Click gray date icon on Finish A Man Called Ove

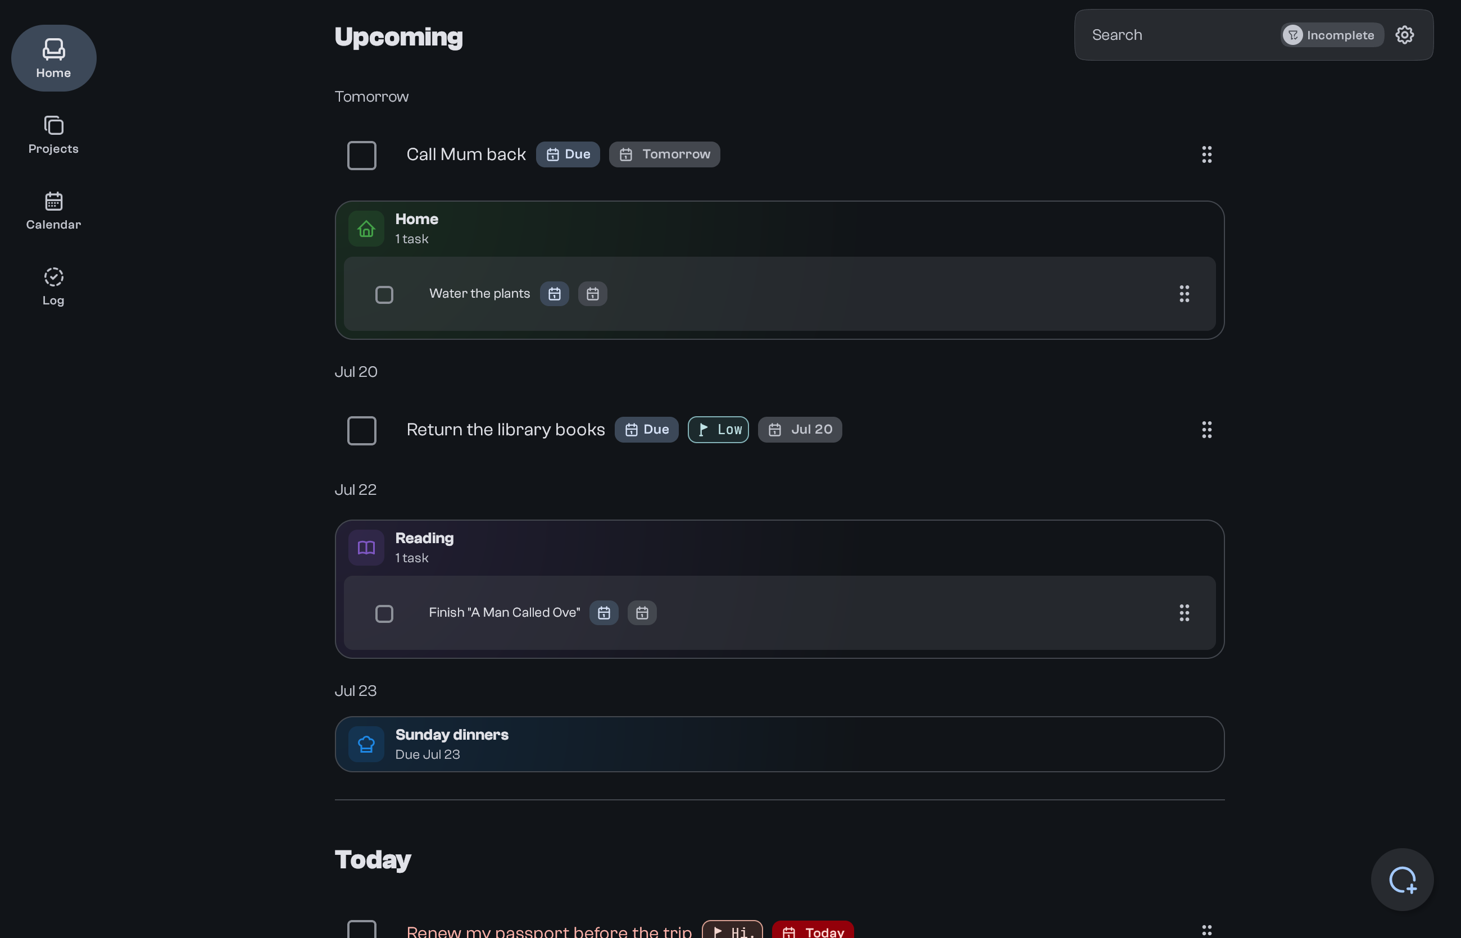642,613
